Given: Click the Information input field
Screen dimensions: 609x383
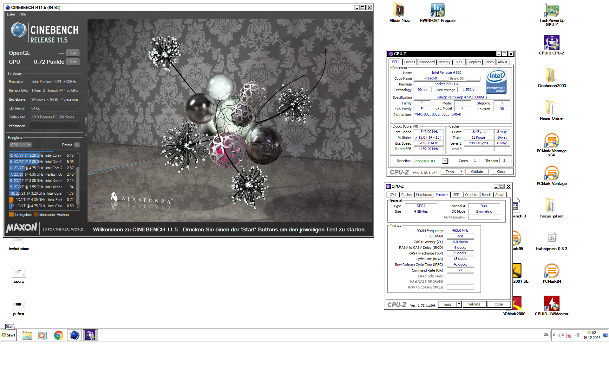Looking at the screenshot, I should point(55,126).
